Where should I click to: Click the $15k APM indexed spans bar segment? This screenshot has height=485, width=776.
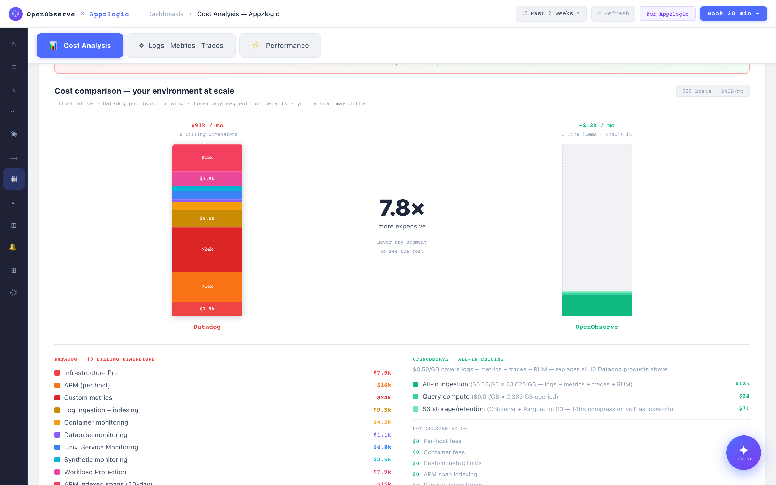click(207, 158)
